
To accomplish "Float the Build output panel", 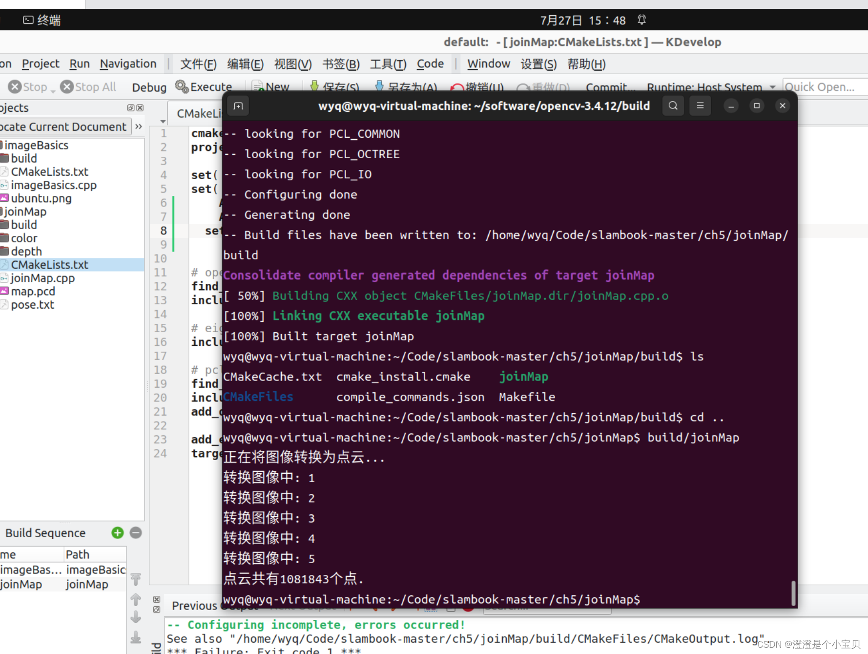I will pyautogui.click(x=156, y=610).
